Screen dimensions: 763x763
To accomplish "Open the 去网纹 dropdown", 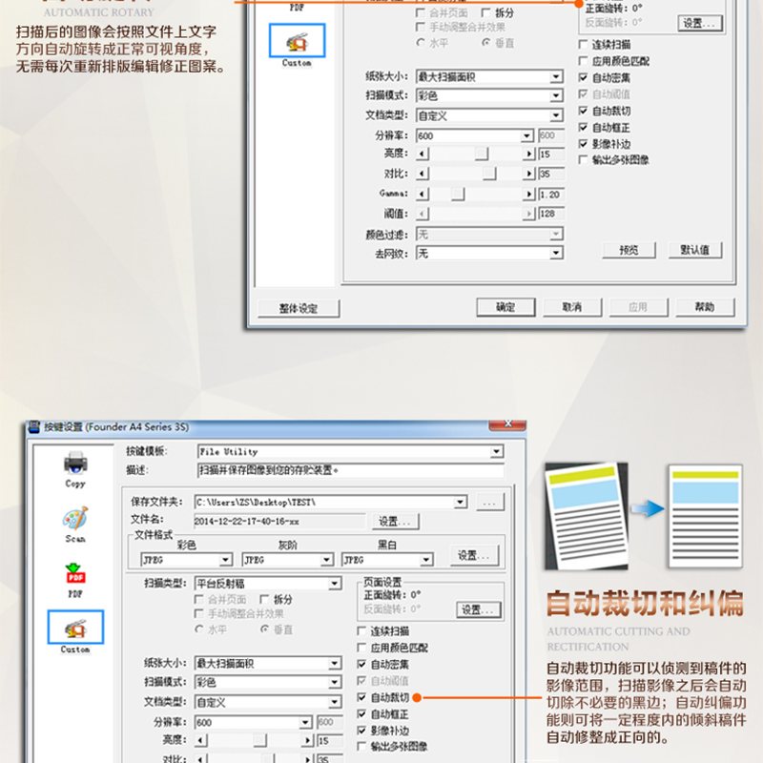I will point(556,254).
